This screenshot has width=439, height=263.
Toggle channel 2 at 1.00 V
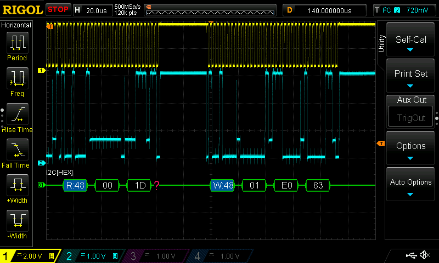(x=94, y=256)
